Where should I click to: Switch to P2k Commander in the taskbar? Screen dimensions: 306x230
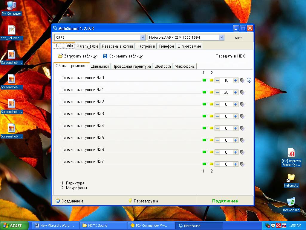coord(151,226)
